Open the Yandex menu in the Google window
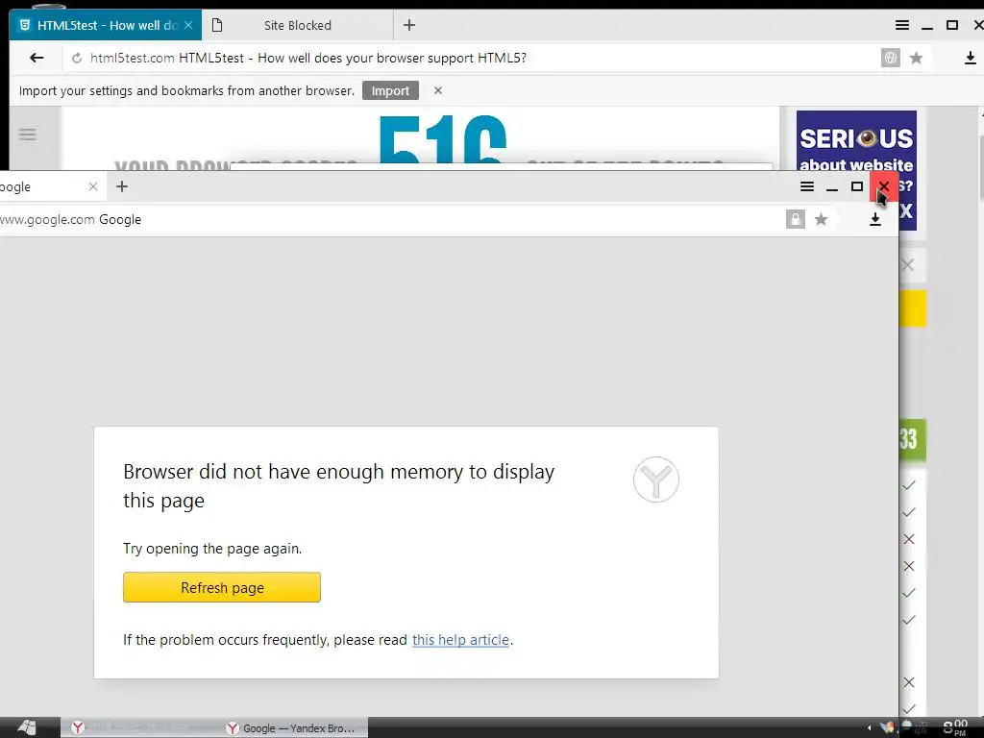Viewport: 984px width, 738px height. [x=807, y=186]
